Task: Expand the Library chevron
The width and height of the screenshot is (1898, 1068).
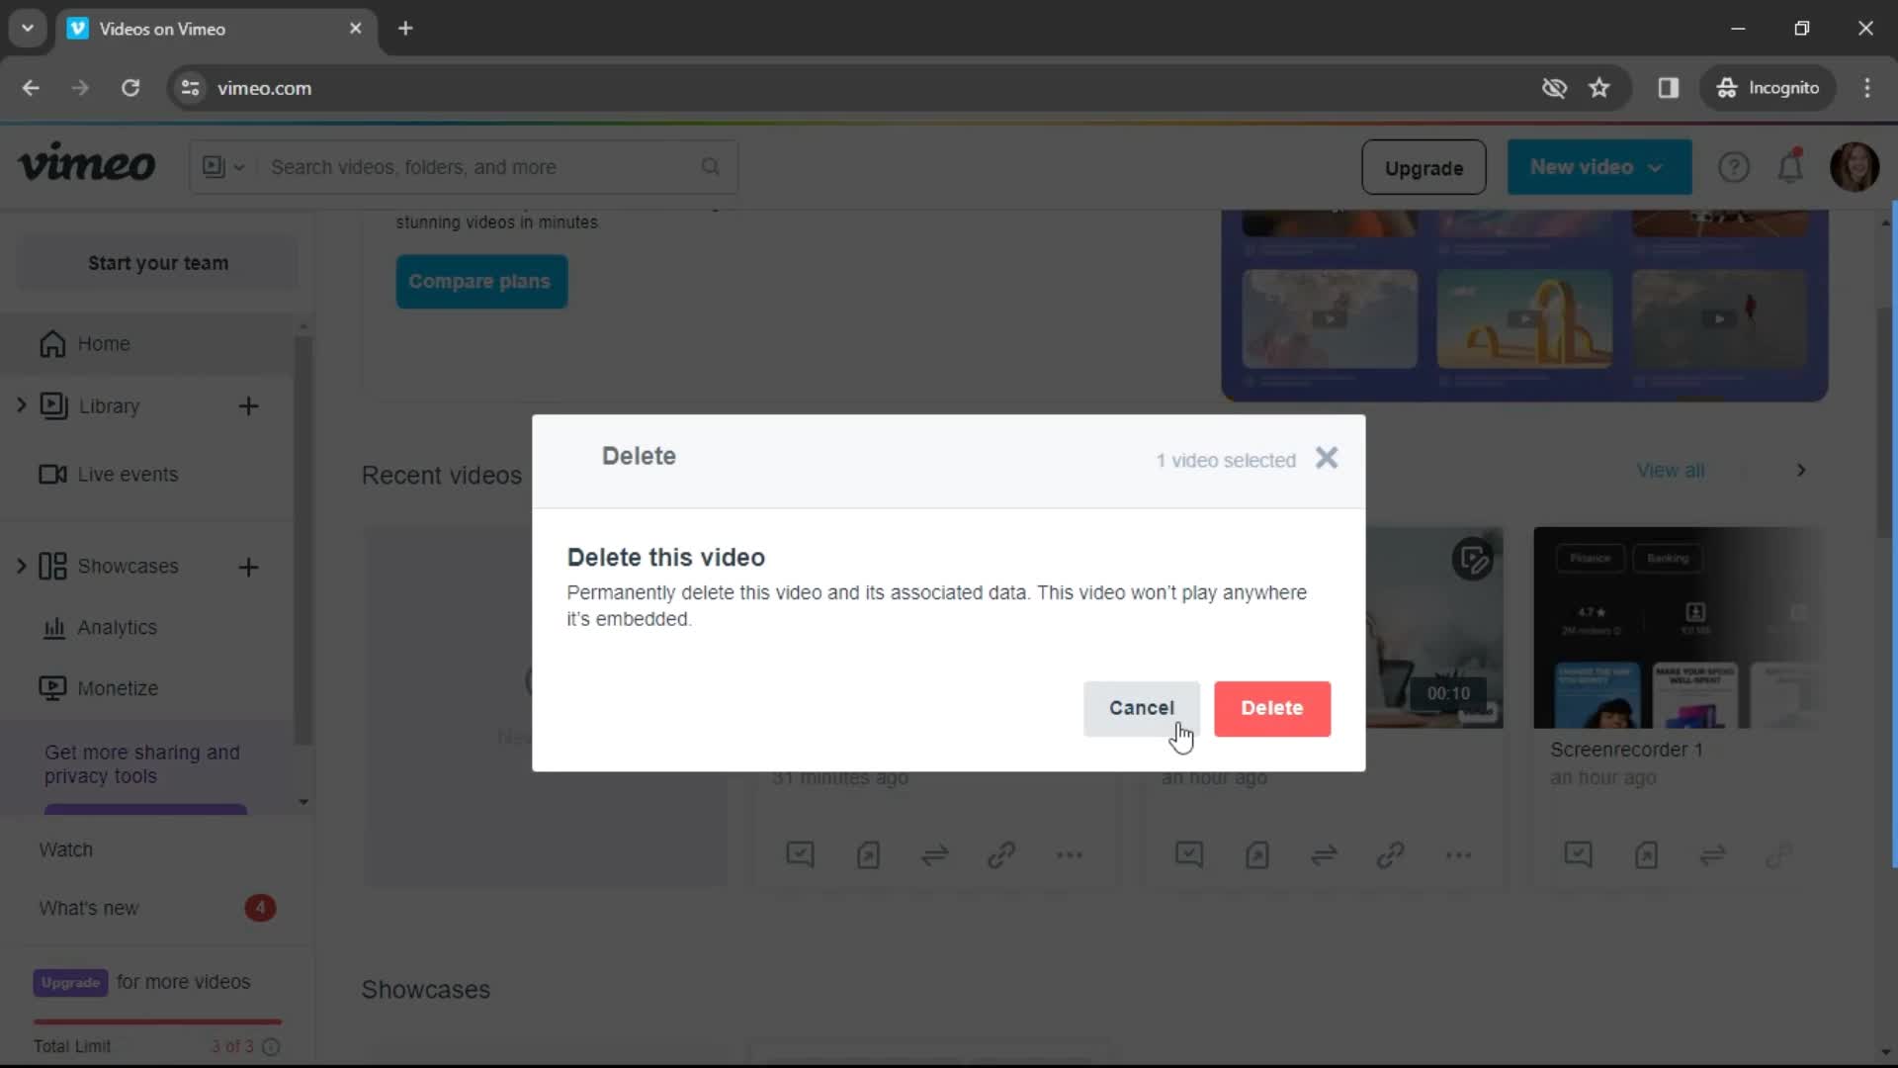Action: point(21,405)
